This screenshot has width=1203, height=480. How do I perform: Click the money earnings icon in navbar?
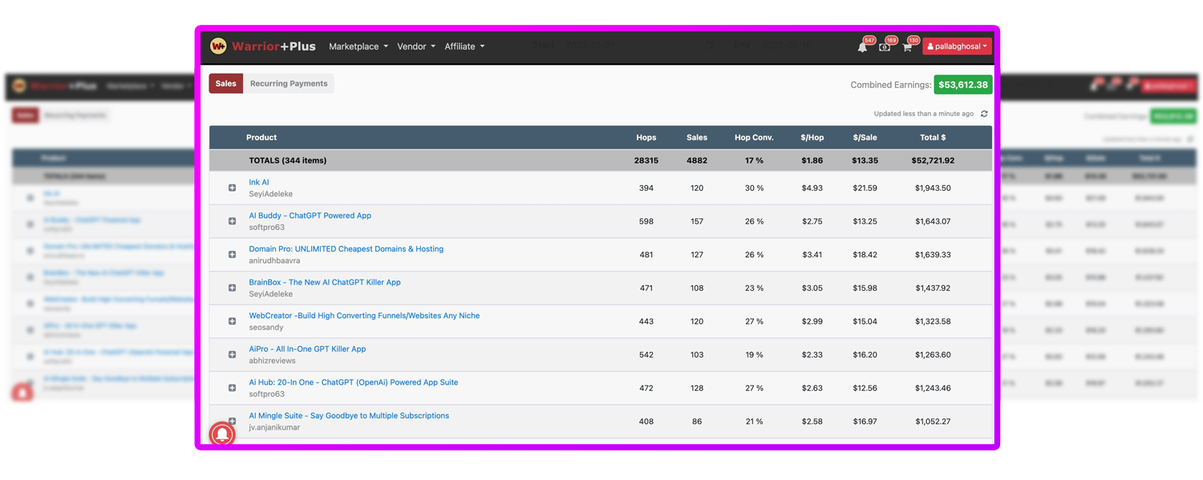tap(885, 47)
